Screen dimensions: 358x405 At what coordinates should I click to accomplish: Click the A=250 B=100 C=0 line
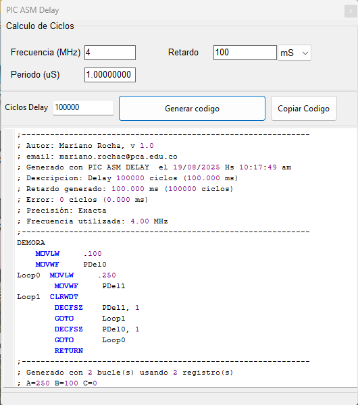pyautogui.click(x=57, y=383)
